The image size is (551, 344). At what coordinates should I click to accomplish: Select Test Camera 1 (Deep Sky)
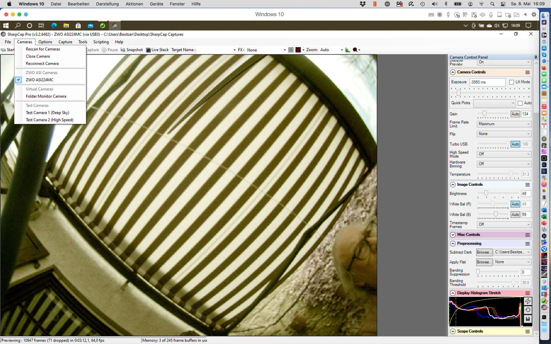point(50,113)
